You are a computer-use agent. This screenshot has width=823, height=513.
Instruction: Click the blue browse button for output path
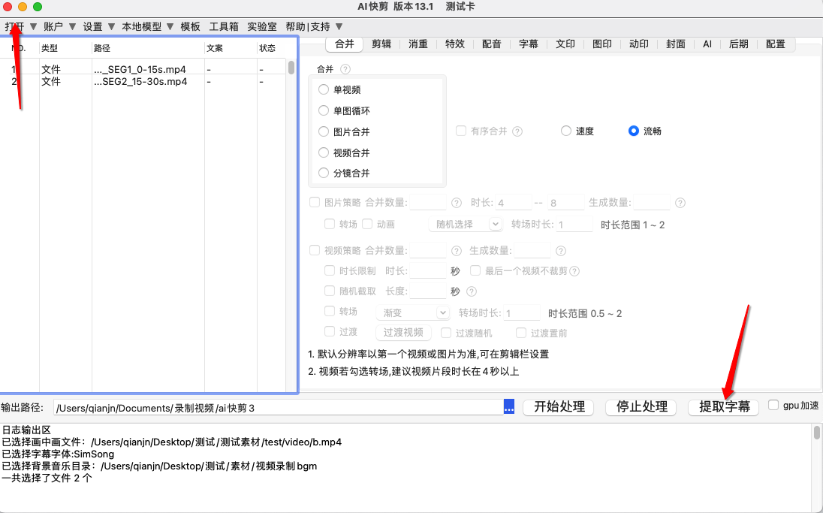tap(509, 407)
